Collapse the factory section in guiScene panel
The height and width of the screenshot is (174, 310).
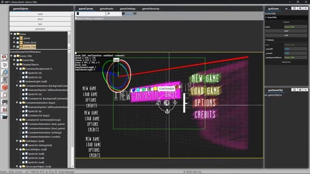(x=266, y=40)
